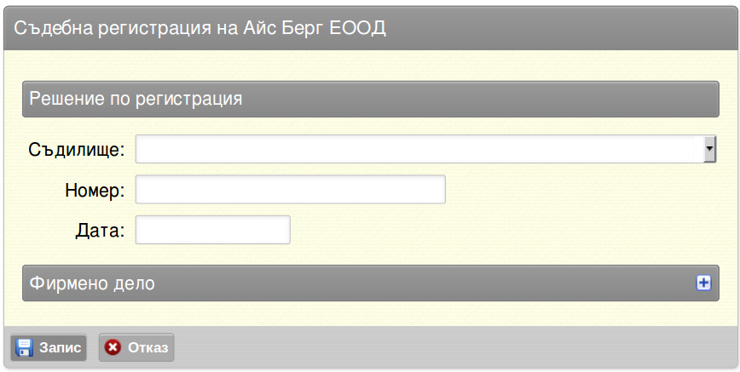This screenshot has width=740, height=372.
Task: Focus the Дата input field
Action: (x=213, y=230)
